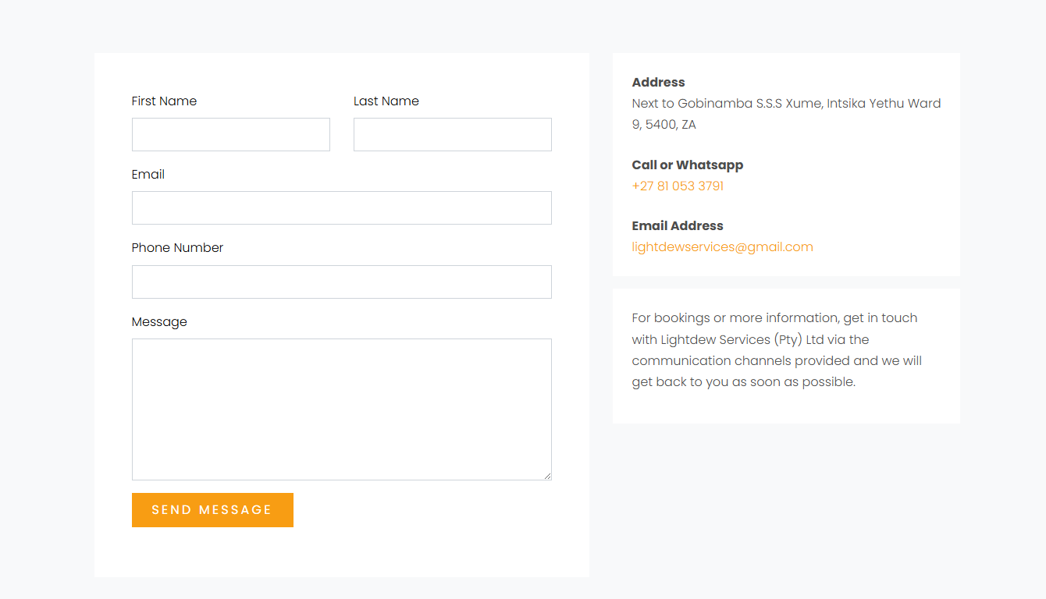Viewport: 1046px width, 599px height.
Task: Open the +27 81 053 3791 phone link
Action: point(678,186)
